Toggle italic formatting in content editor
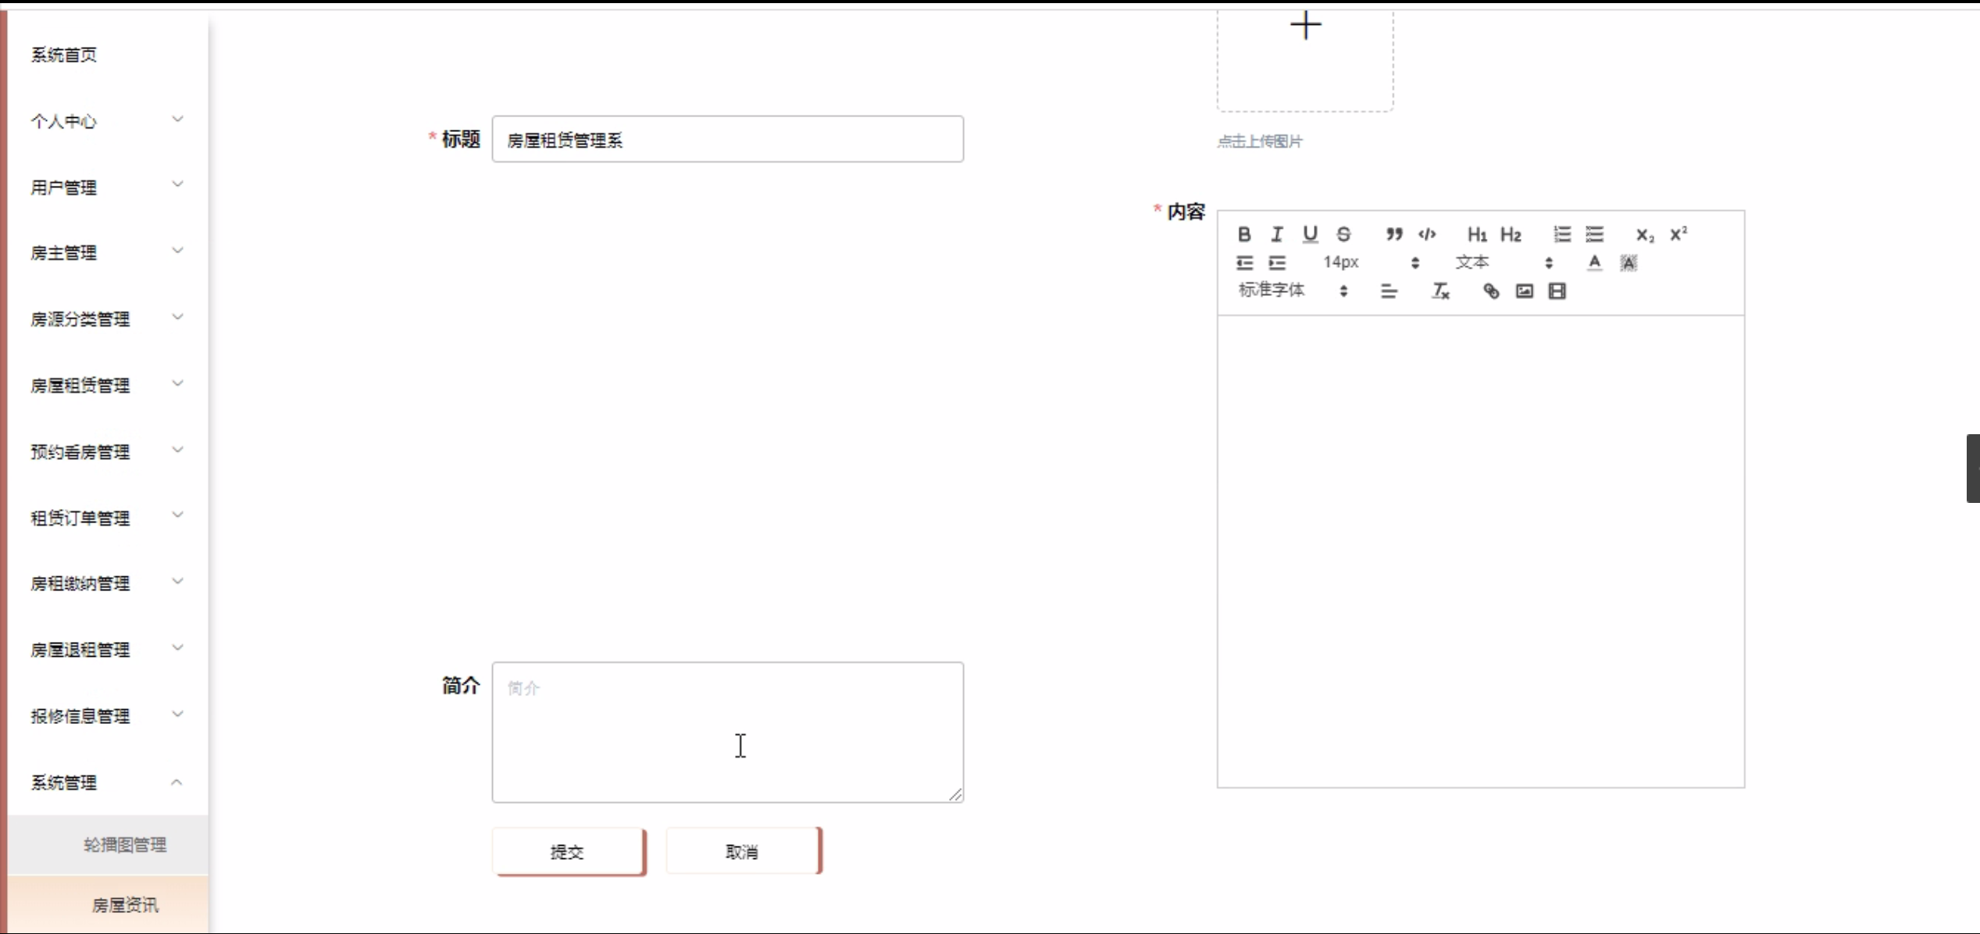The height and width of the screenshot is (934, 1980). tap(1277, 234)
